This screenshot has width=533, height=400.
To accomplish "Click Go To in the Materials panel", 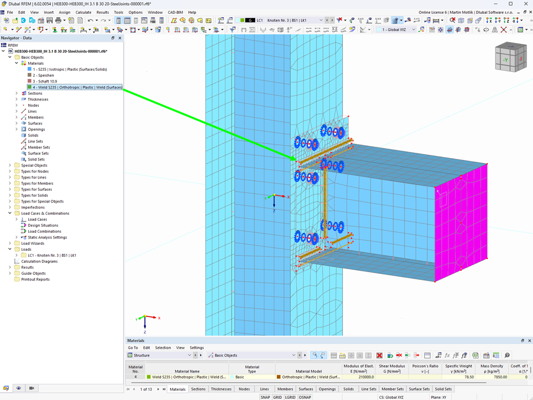I will click(x=132, y=347).
